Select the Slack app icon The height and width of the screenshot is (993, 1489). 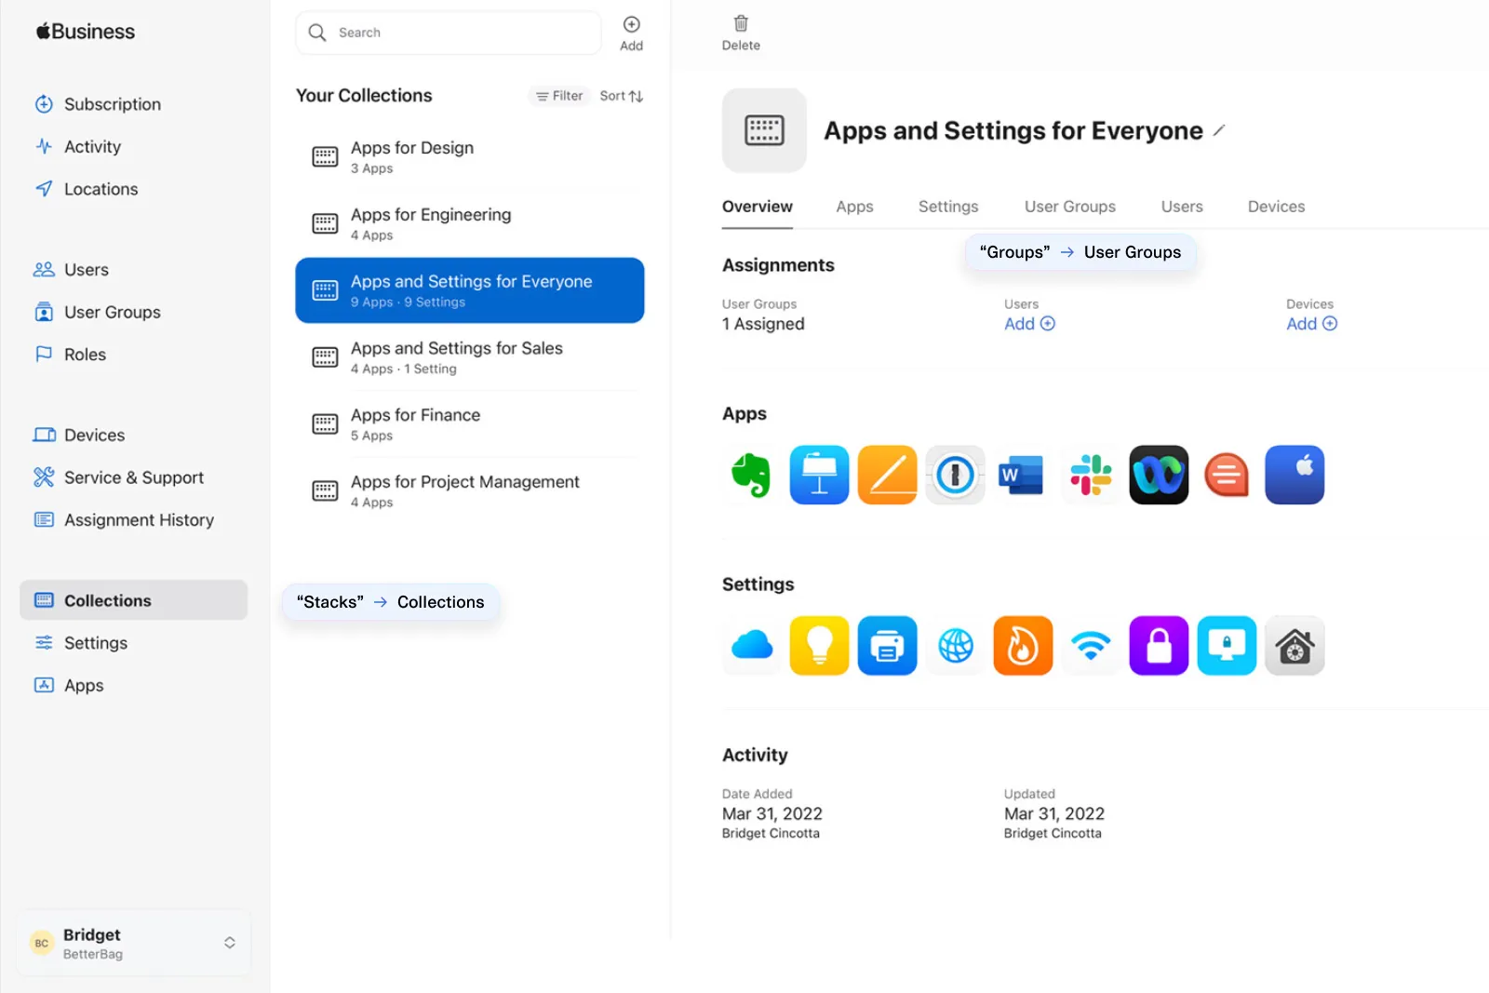coord(1091,475)
